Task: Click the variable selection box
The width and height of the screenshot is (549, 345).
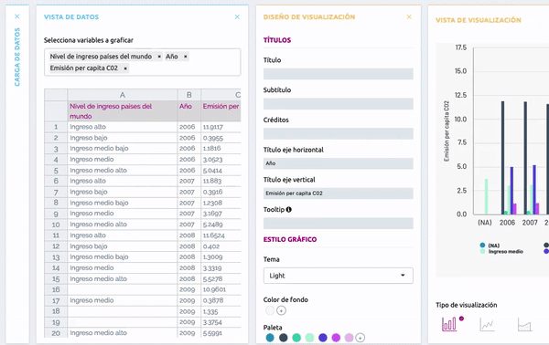Action: 143,62
